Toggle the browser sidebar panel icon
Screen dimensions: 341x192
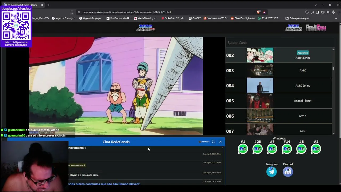(x=318, y=12)
